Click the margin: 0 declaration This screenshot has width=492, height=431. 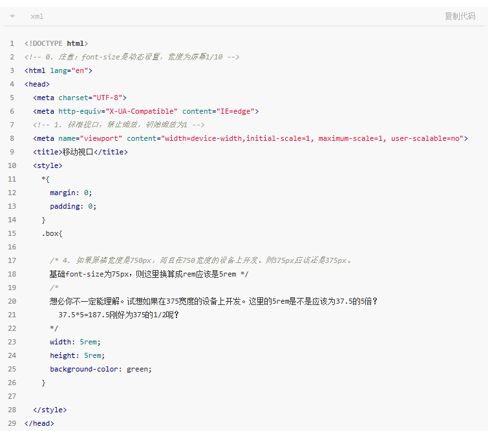pyautogui.click(x=71, y=193)
